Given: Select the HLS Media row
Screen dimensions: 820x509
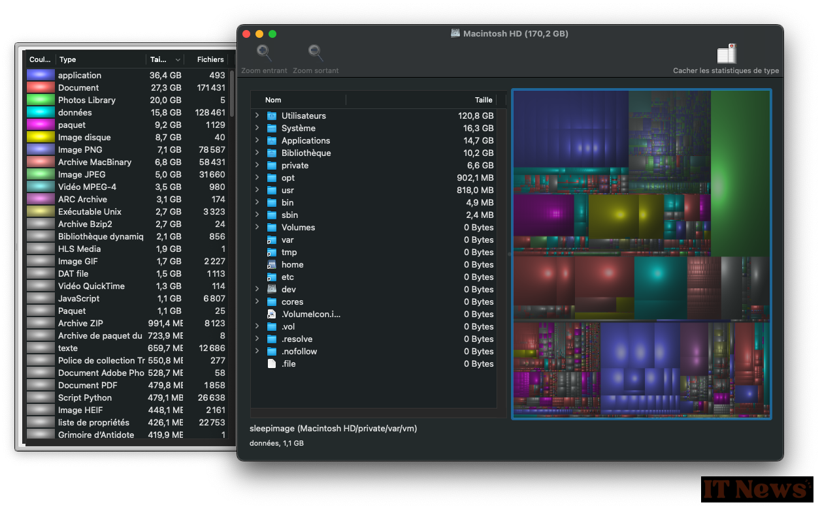Looking at the screenshot, I should tap(127, 249).
